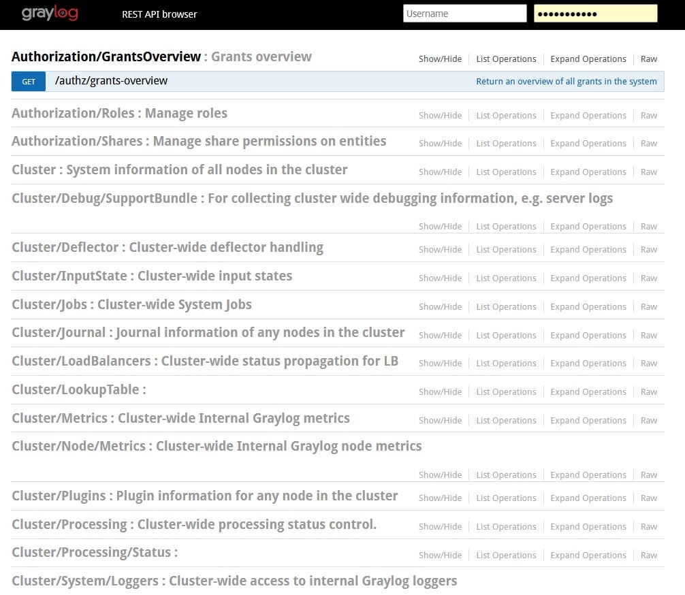Expand the Cluster/System/Loggers heading

tap(234, 581)
